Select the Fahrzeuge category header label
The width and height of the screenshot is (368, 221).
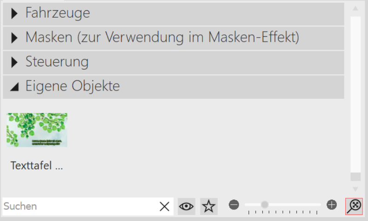pyautogui.click(x=58, y=13)
